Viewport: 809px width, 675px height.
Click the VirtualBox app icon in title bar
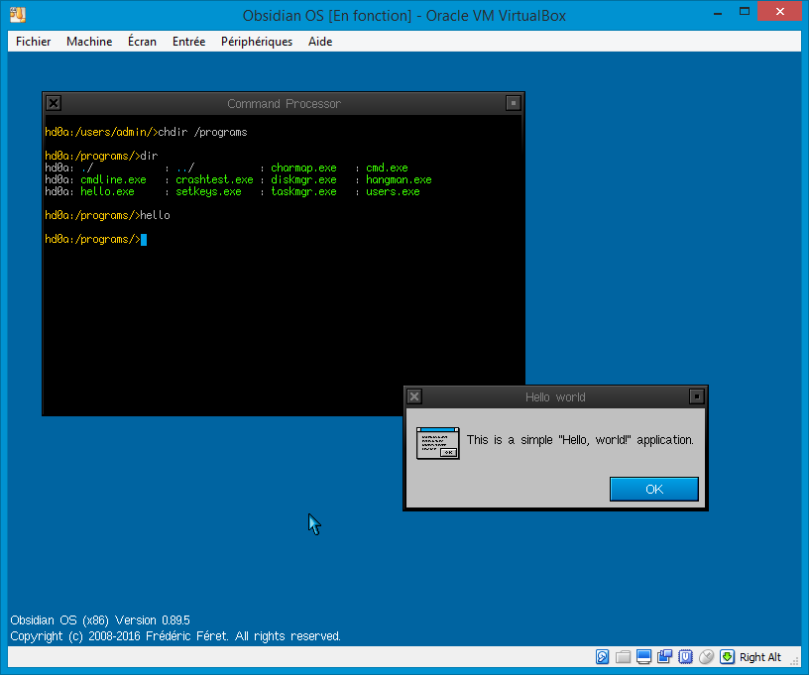[x=18, y=15]
